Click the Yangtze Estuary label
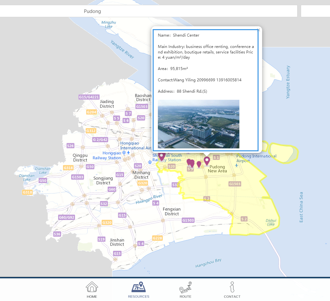The image size is (330, 301). 288,82
